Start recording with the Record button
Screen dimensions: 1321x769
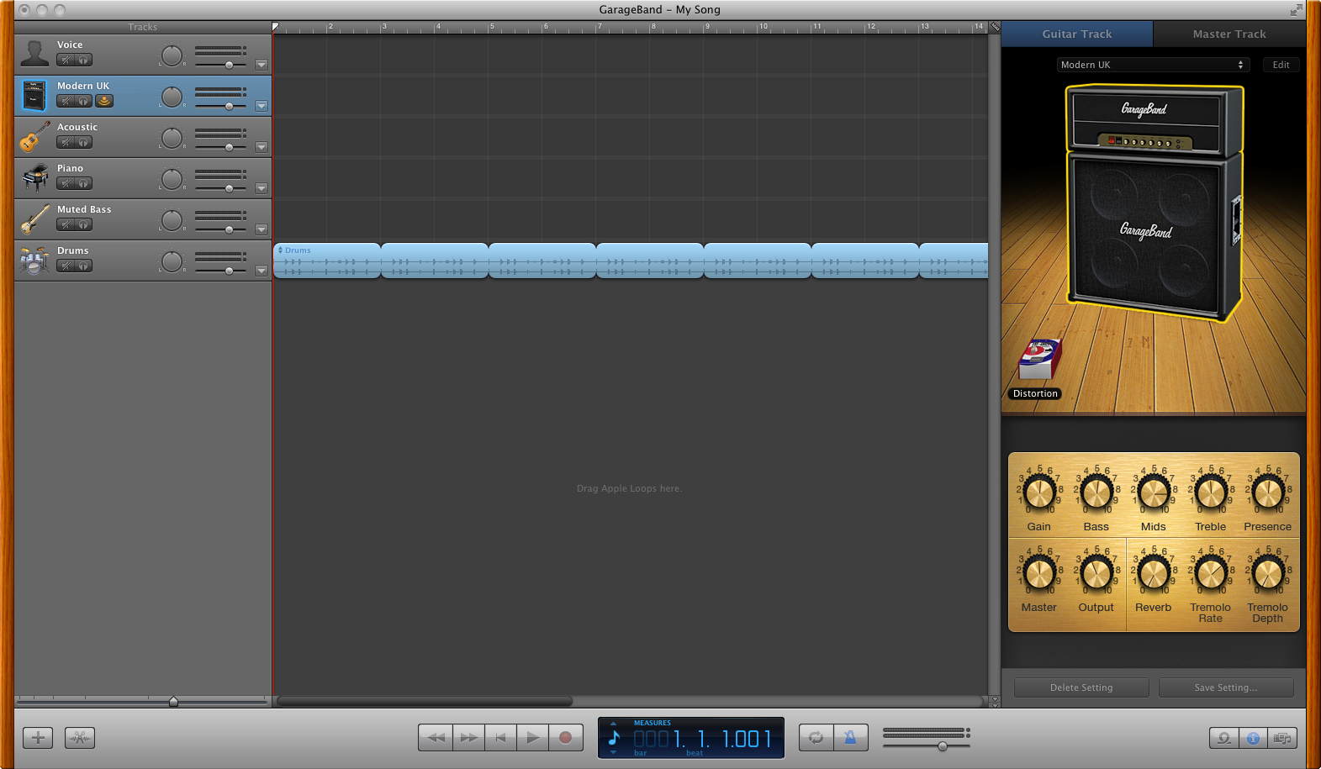565,738
